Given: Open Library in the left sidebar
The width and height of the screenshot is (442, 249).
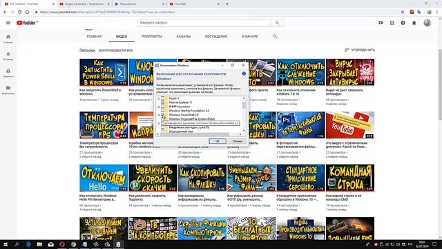Looking at the screenshot, I should (x=8, y=90).
